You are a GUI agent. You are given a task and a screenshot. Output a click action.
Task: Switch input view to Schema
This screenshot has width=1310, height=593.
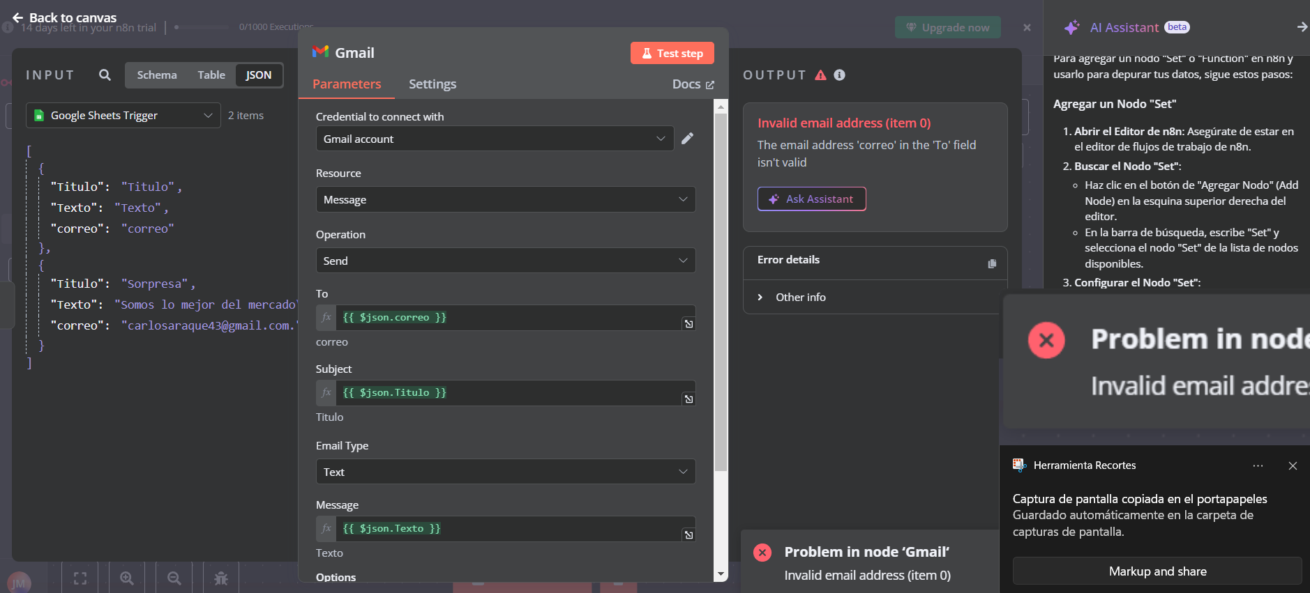157,75
